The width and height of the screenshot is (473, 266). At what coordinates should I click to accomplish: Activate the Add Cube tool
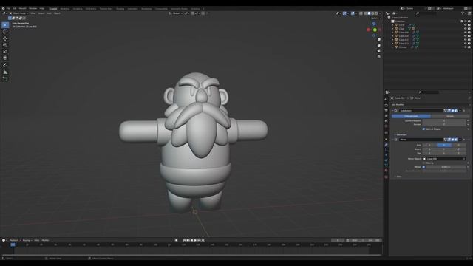5,79
